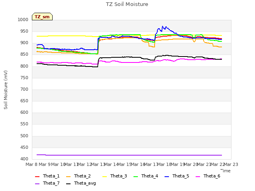Click the 900 y-axis tick label

[x=24, y=43]
